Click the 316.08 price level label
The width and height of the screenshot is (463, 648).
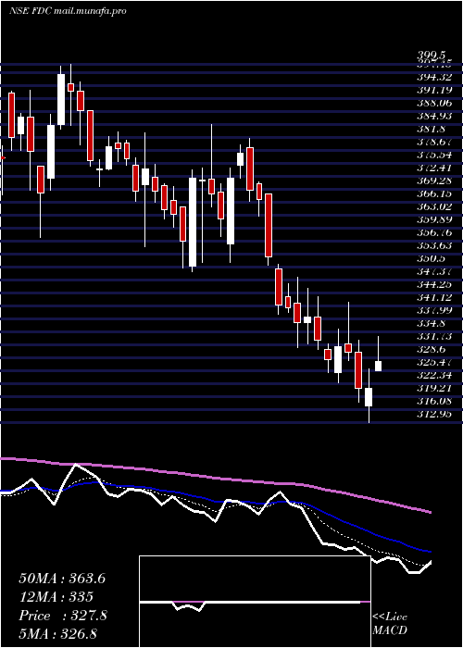[x=434, y=401]
